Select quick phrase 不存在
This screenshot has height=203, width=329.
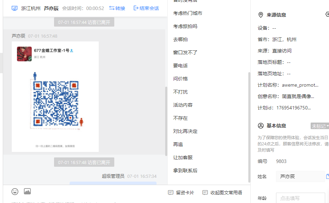(x=180, y=118)
